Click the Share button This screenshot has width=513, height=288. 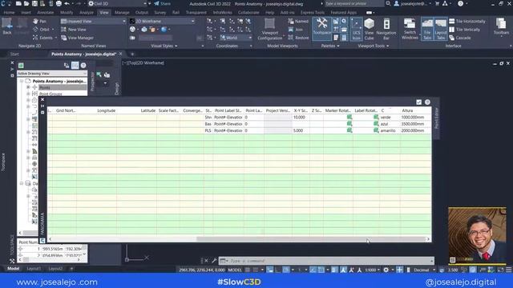click(x=162, y=3)
